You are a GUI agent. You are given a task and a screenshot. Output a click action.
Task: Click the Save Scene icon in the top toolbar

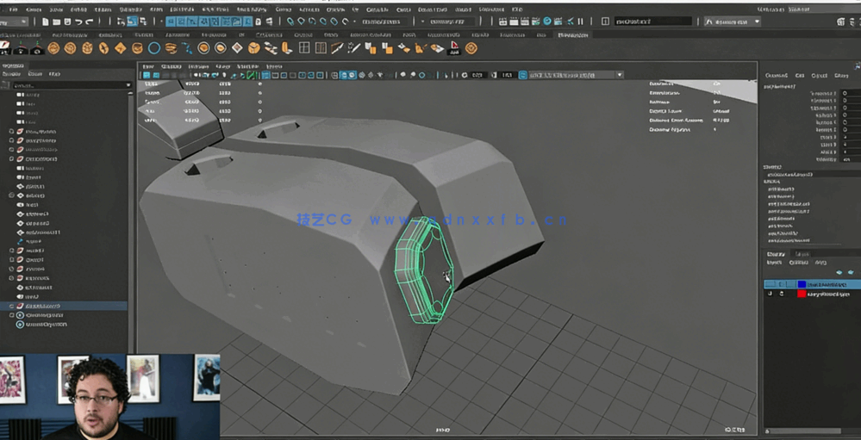pos(66,21)
